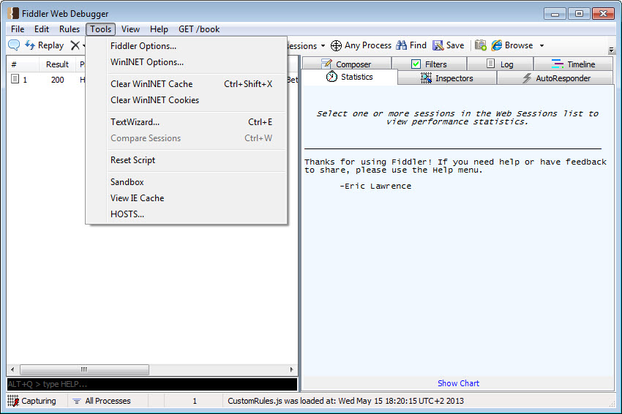Switch to the Log tab
This screenshot has height=414, width=622.
(501, 64)
